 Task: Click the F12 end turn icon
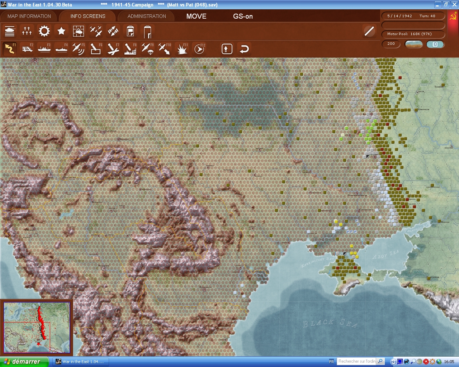(199, 49)
